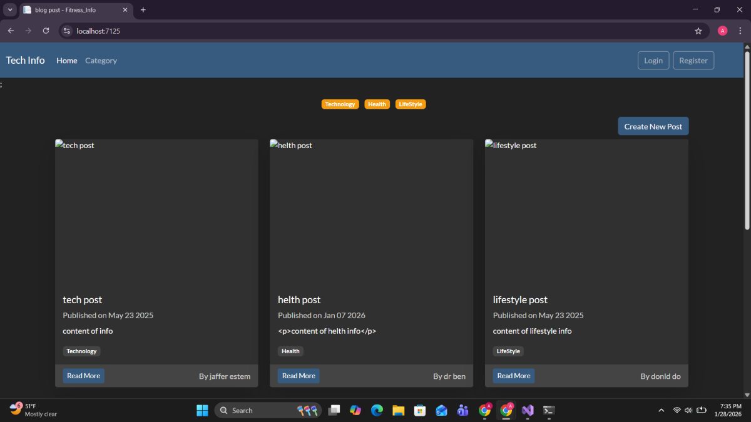Launch File Explorer from the taskbar
Viewport: 751px width, 422px height.
(x=398, y=410)
